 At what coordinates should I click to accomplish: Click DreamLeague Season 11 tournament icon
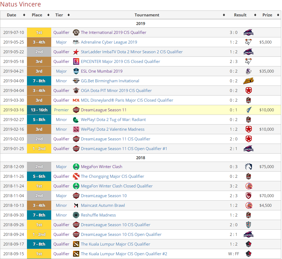tap(76, 110)
